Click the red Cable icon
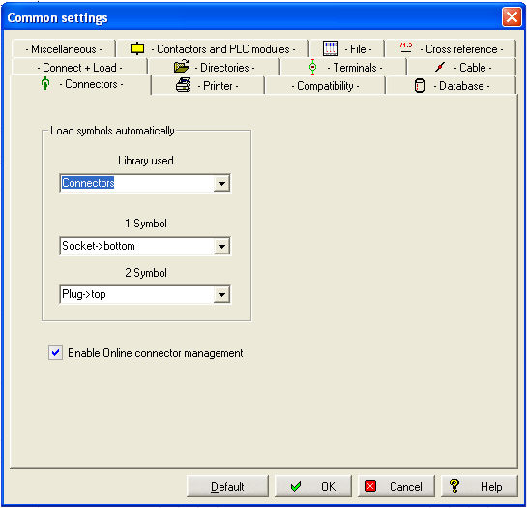Screen dimensions: 527x508 tap(440, 67)
